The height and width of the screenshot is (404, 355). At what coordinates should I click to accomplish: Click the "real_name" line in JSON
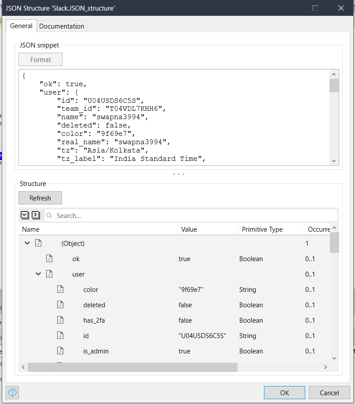coord(113,142)
